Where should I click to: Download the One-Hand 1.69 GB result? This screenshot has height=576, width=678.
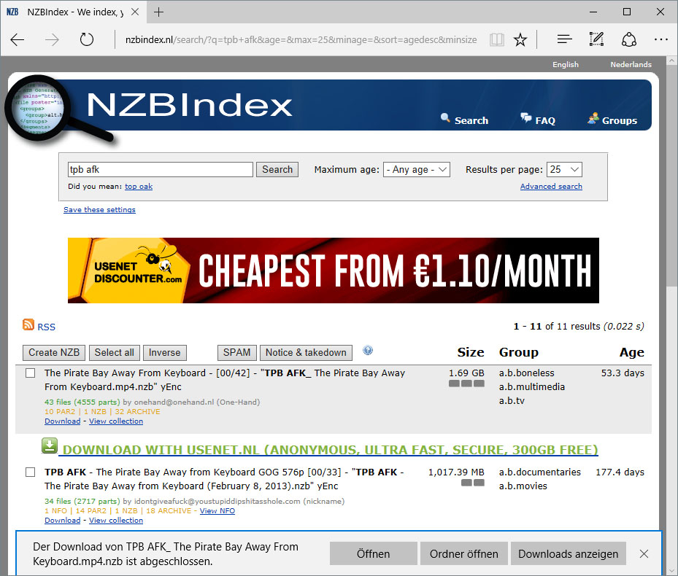coord(62,421)
